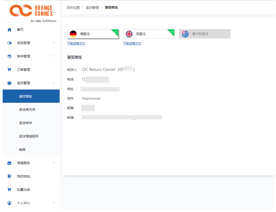Click the return box icon beside 退货管理

pos(10,83)
